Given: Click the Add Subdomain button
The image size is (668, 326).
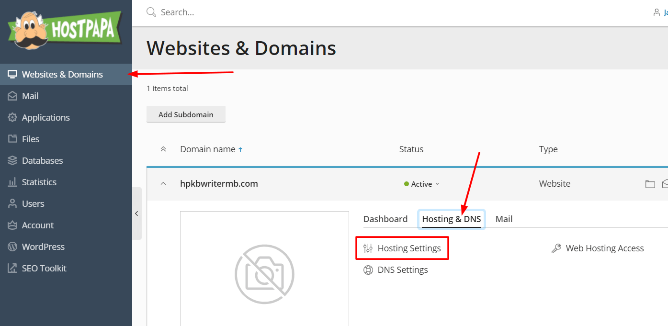Looking at the screenshot, I should click(186, 114).
